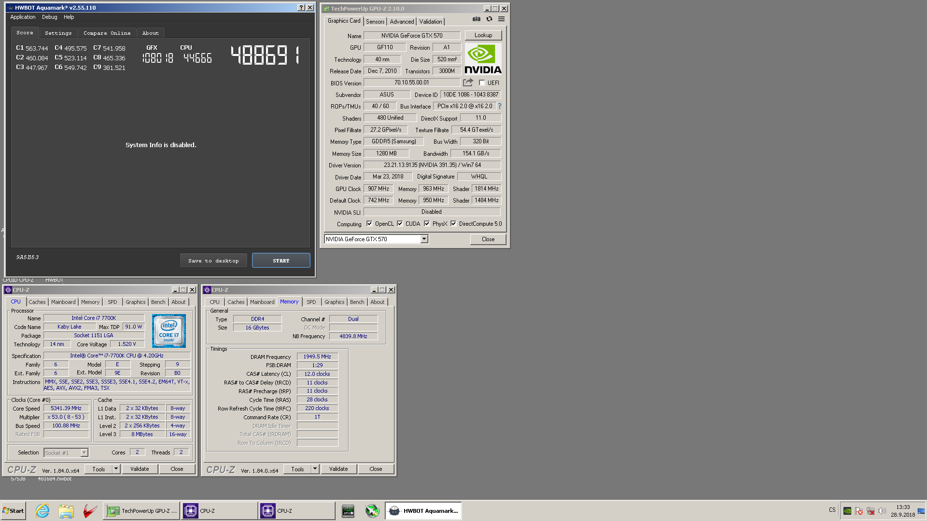Click the CS language indicator in taskbar
This screenshot has height=521, width=927.
click(x=832, y=510)
